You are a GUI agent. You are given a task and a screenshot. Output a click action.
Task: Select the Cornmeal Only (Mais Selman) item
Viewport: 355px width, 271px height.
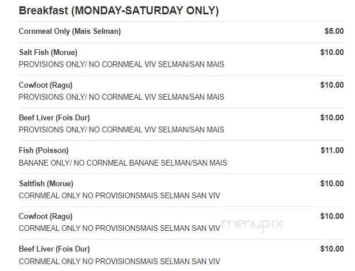pyautogui.click(x=69, y=31)
